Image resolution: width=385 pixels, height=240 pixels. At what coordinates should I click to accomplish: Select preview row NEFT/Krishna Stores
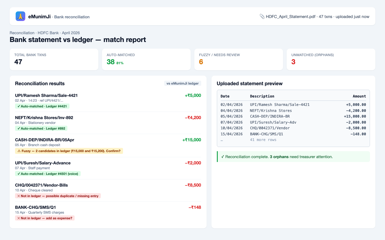coord(293,111)
